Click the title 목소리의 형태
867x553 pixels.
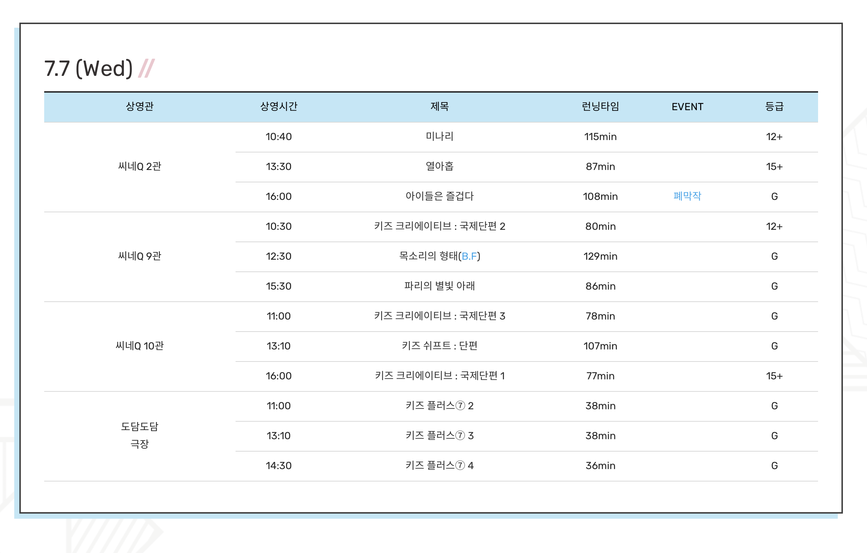(428, 256)
